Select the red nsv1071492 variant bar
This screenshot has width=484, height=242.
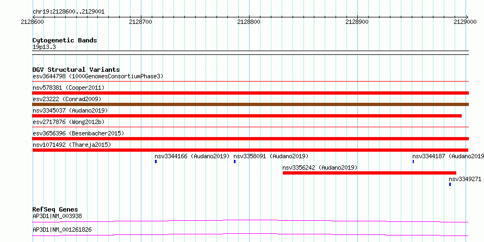(x=250, y=150)
